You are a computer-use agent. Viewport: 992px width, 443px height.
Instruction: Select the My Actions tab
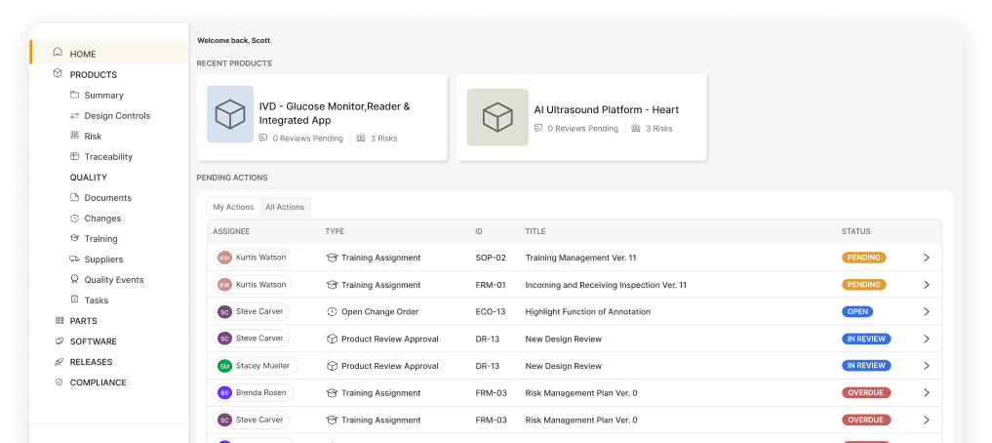pyautogui.click(x=233, y=207)
